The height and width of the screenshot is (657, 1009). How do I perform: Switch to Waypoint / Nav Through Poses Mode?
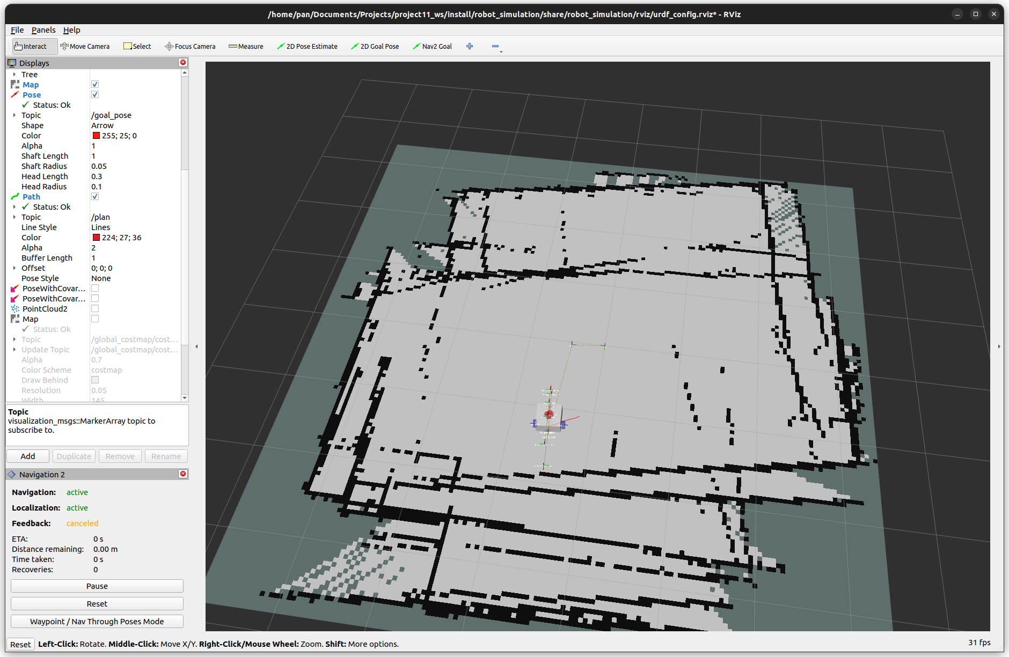(x=97, y=622)
